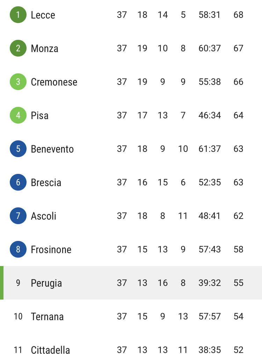Image resolution: width=262 pixels, height=354 pixels.
Task: Select the Ascoli team name
Action: coord(44,216)
